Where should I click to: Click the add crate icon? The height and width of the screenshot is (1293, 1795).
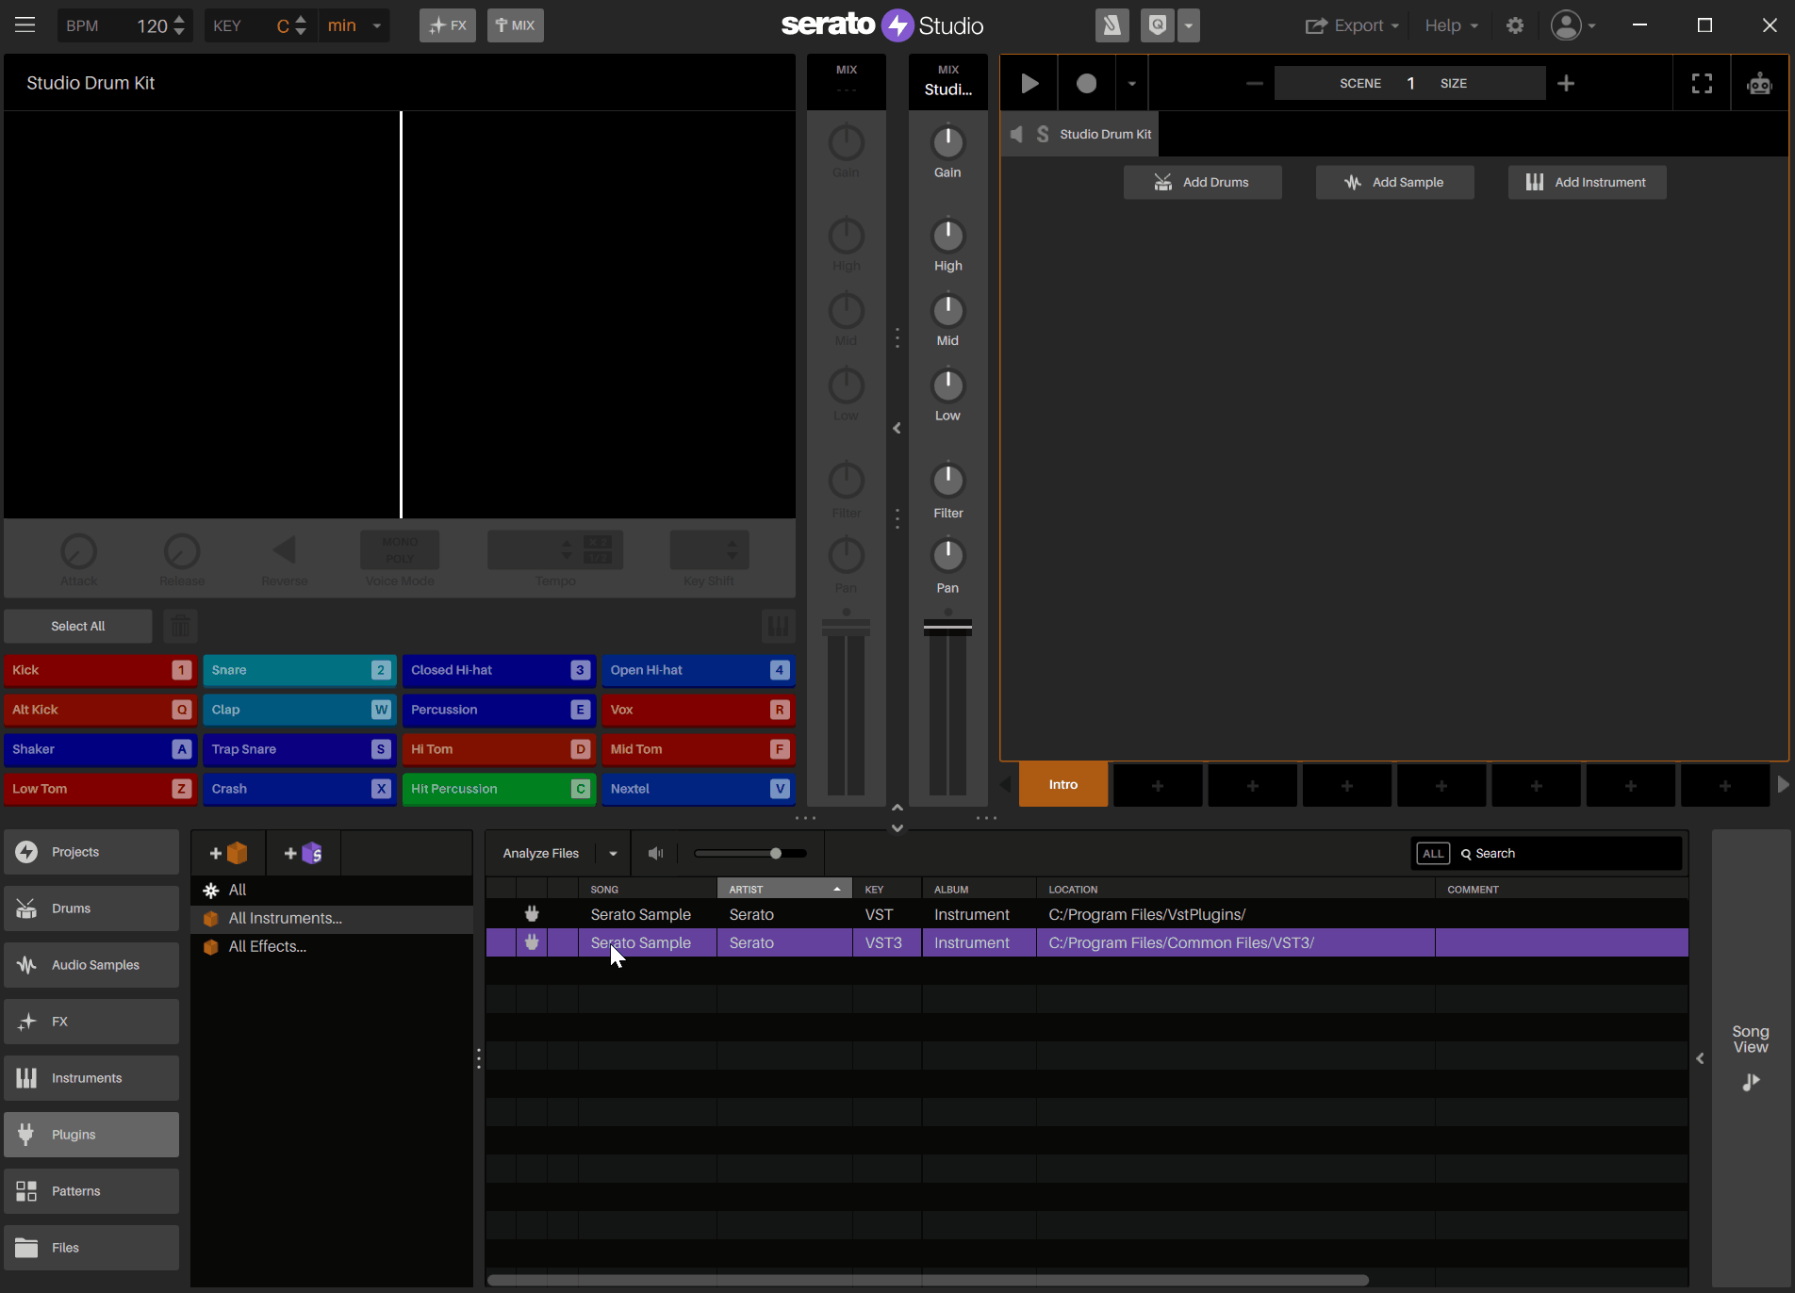click(x=228, y=853)
